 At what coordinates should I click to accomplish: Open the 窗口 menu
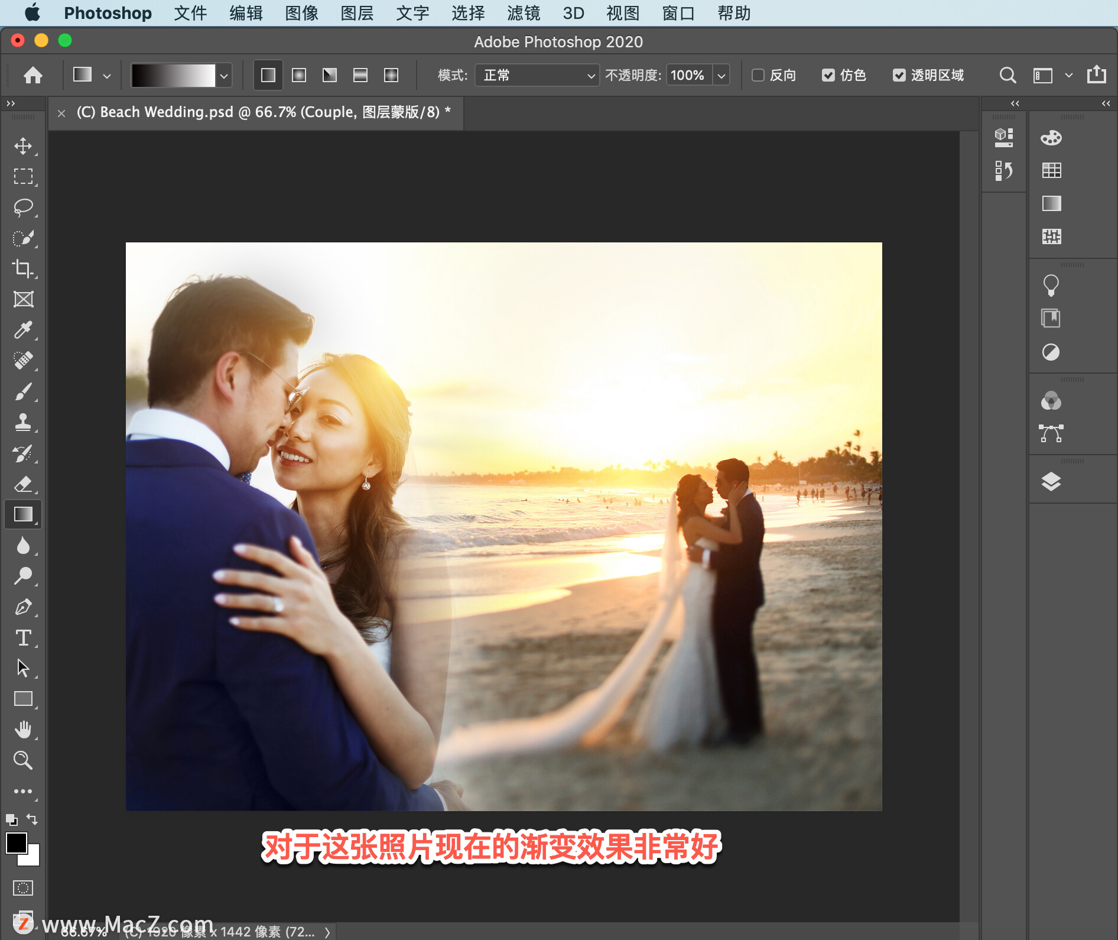[x=678, y=13]
